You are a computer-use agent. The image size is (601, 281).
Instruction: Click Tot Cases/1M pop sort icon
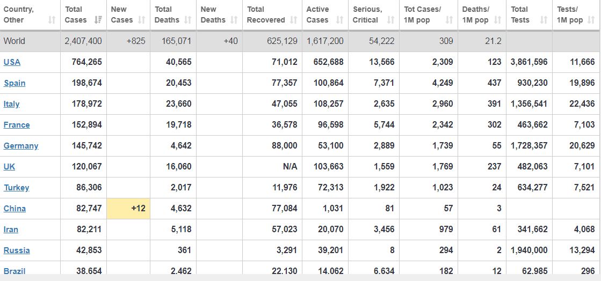point(450,20)
